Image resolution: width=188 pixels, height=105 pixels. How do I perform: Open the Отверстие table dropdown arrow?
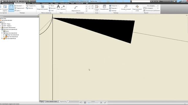(x=118, y=6)
